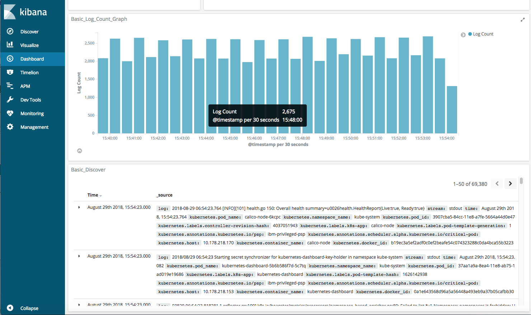Click the 4037051943 controller-revision-hash value
Viewport: 531px width, 315px height.
(x=285, y=226)
